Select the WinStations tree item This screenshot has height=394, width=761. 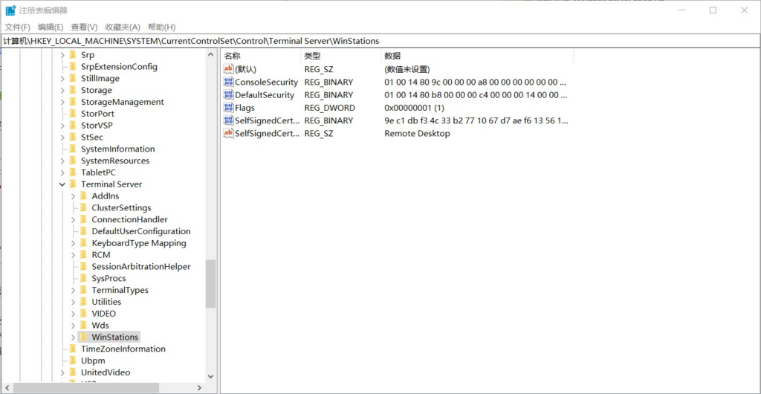coord(115,338)
